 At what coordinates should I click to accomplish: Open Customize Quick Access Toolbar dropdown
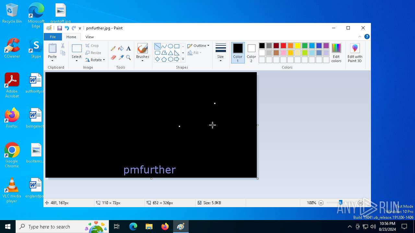[80, 28]
